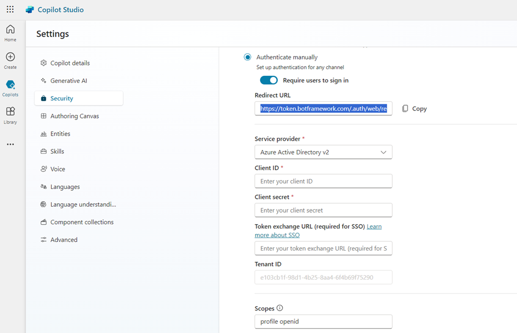This screenshot has height=333, width=517.
Task: Click the Copilot Studio logo
Action: (x=30, y=10)
